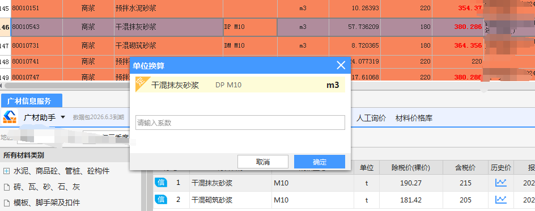Click 信 badge on 干混抹灰砂浆 row
Image resolution: width=535 pixels, height=211 pixels.
coord(161,183)
